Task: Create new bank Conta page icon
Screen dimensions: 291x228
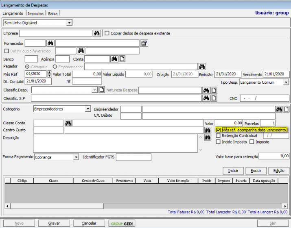Action: pyautogui.click(x=122, y=59)
